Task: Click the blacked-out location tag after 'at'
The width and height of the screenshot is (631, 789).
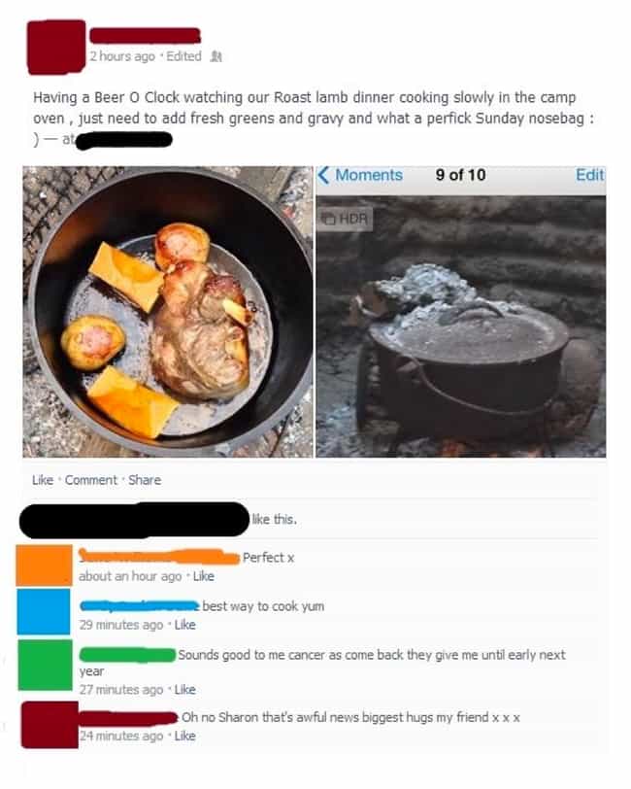Action: (x=124, y=140)
